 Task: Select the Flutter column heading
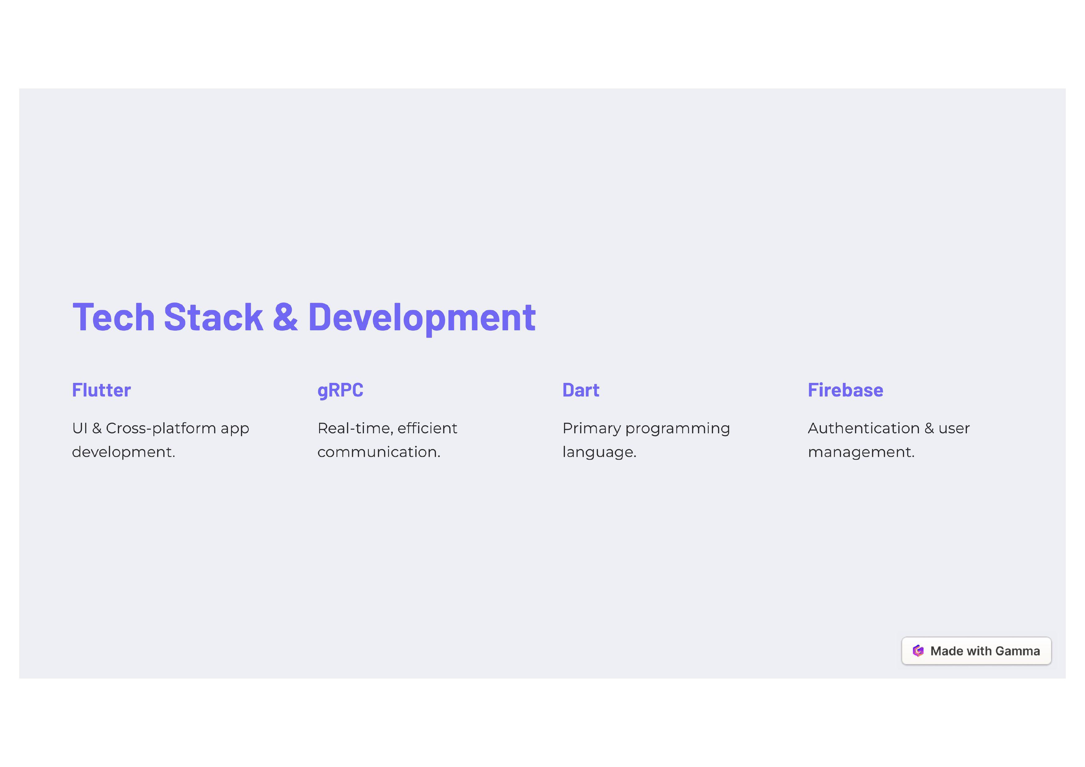101,390
